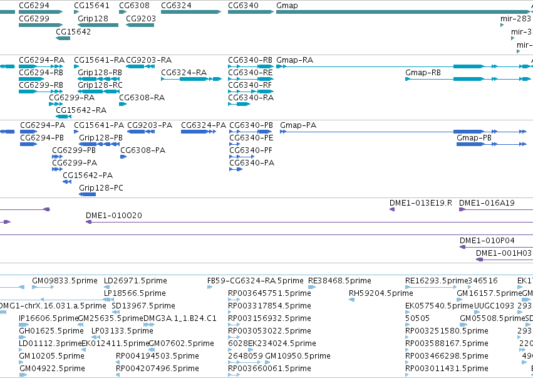Select the CG6324-PA protein
Image resolution: width=533 pixels, height=378 pixels.
coord(199,132)
